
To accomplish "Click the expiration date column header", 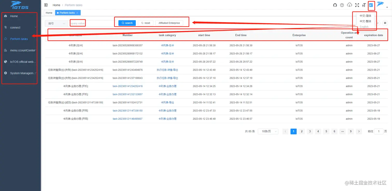I will coord(374,35).
